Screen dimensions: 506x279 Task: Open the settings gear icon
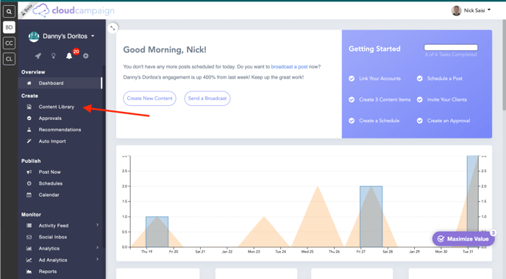tap(85, 56)
